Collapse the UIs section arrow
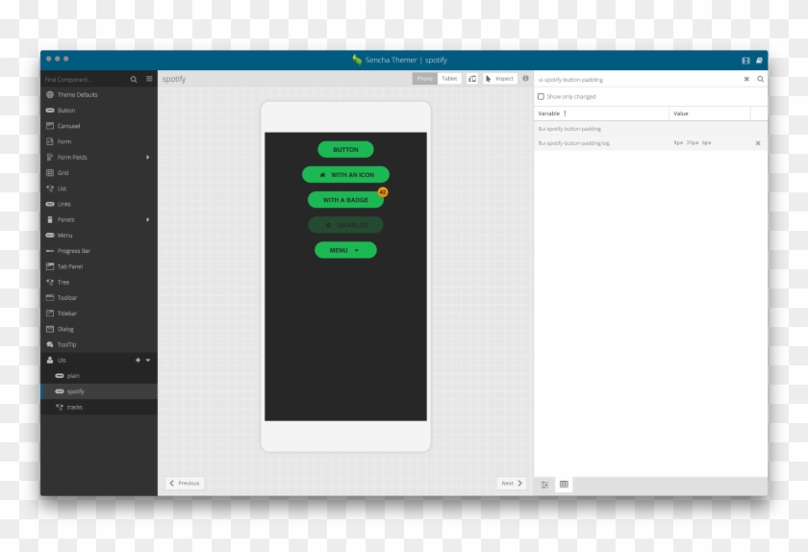 click(x=148, y=360)
